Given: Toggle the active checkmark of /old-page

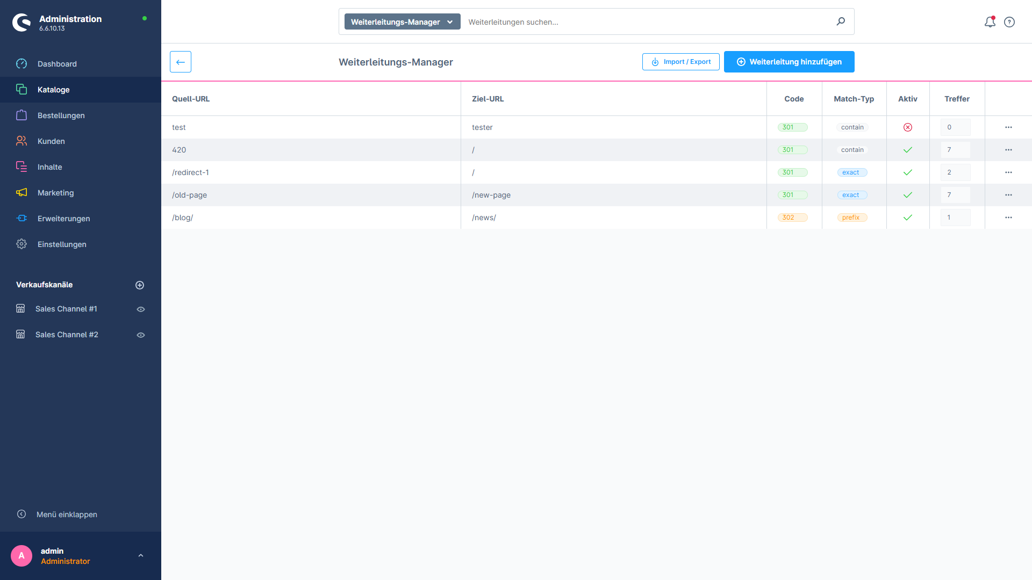Looking at the screenshot, I should pos(908,195).
